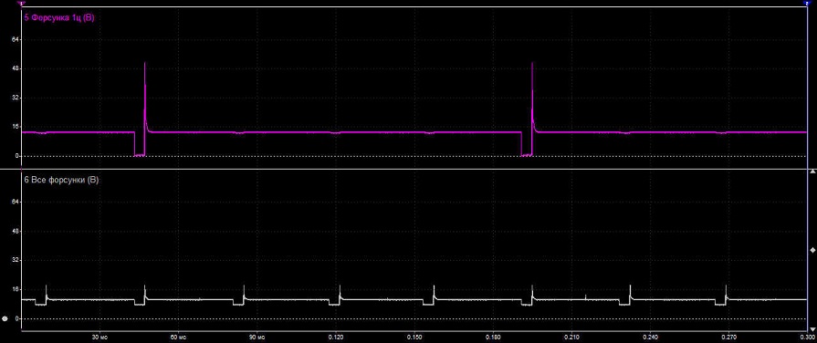Click the 48 volt tick of channel 5
817x343 pixels.
(x=16, y=68)
